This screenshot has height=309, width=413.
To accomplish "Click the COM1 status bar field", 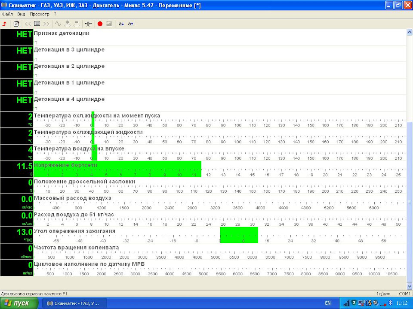I will point(404,294).
